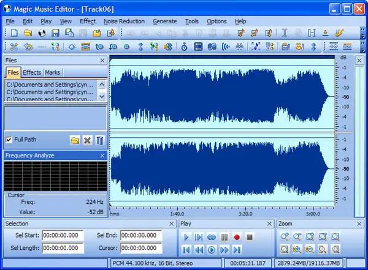Click the Sel End time field
Viewport: 368px width, 270px height.
coord(141,235)
